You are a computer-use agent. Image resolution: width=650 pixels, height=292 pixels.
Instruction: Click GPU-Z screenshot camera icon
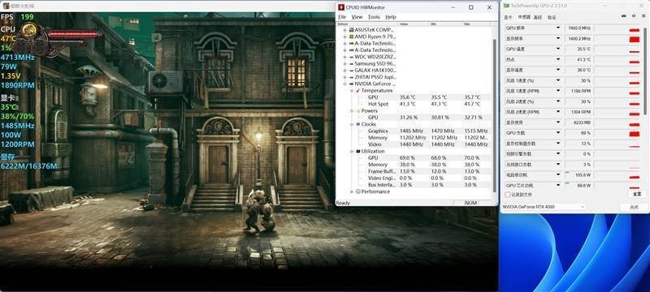coord(624,15)
